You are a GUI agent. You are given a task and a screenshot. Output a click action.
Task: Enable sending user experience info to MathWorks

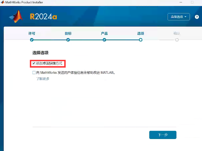click(x=34, y=72)
